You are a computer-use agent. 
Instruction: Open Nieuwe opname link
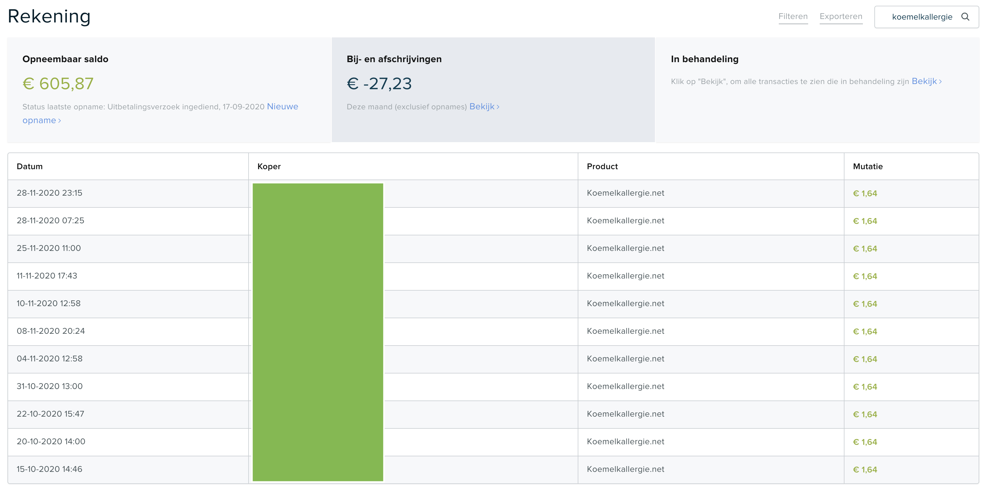click(160, 113)
